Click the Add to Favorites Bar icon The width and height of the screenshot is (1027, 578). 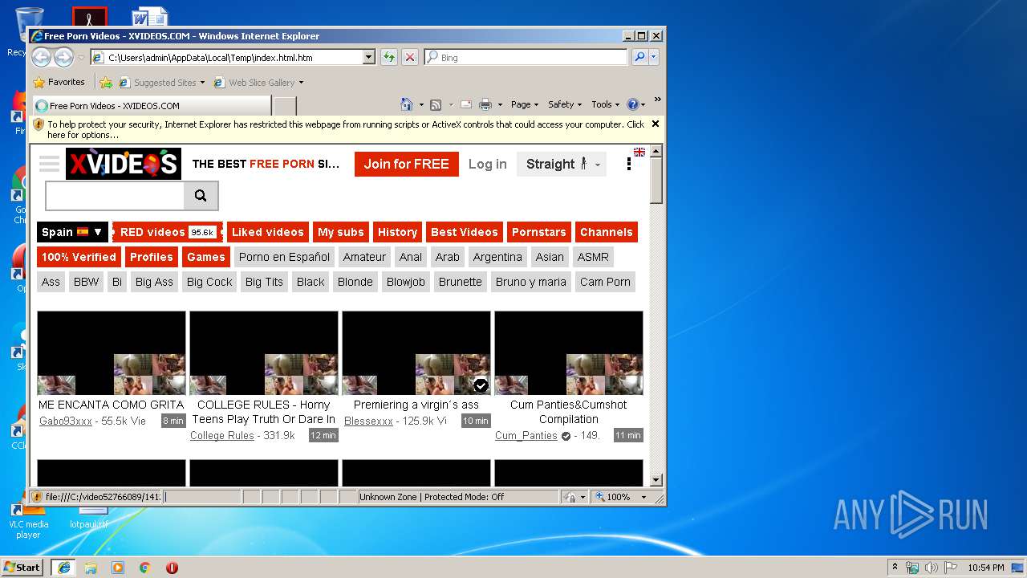click(x=106, y=82)
